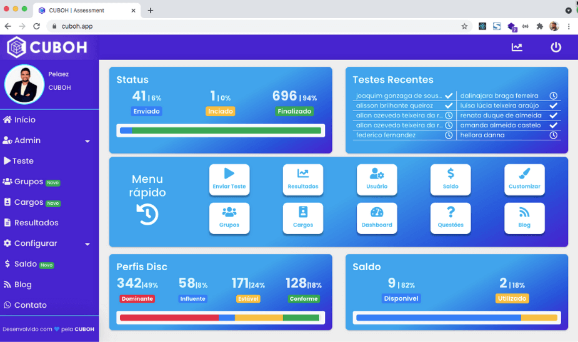The height and width of the screenshot is (342, 578).
Task: Open Resultados in the sidebar
Action: coord(31,223)
